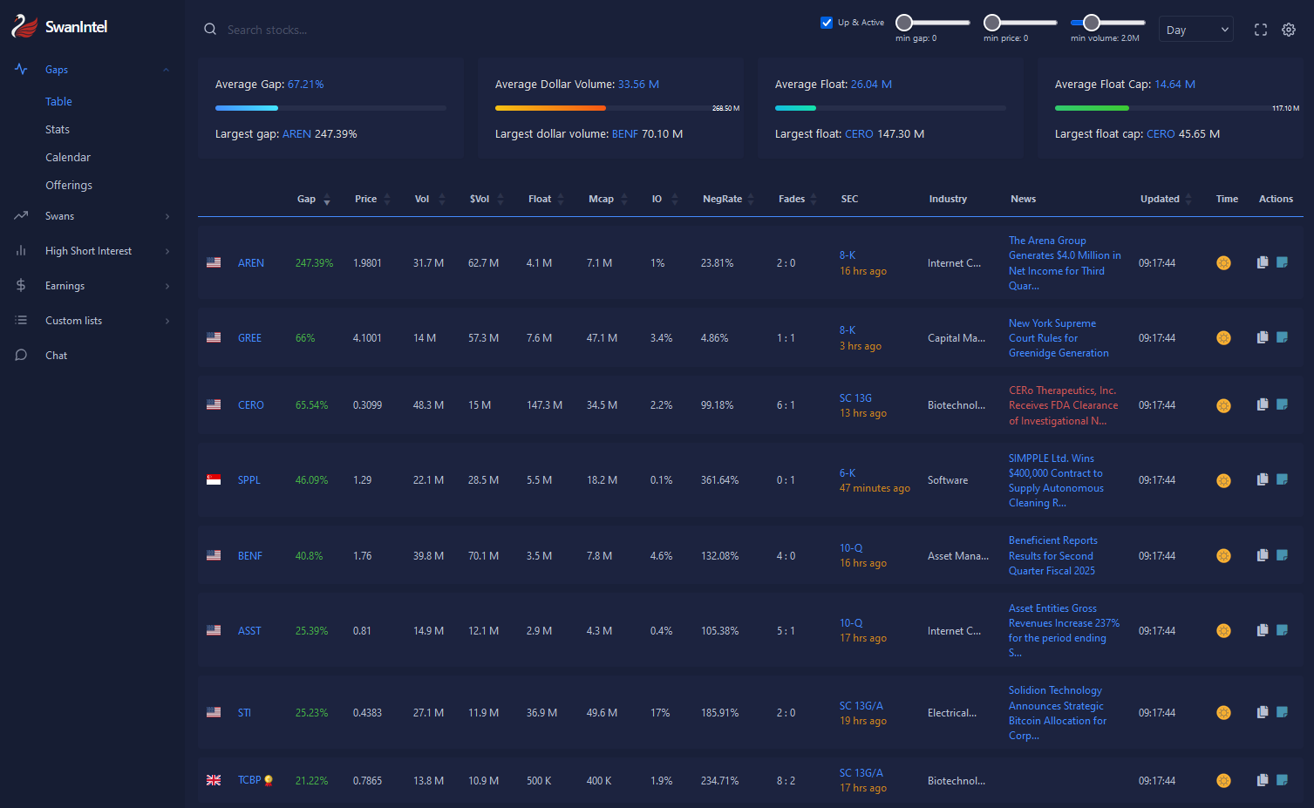Expand the High Short Interest section

(89, 251)
